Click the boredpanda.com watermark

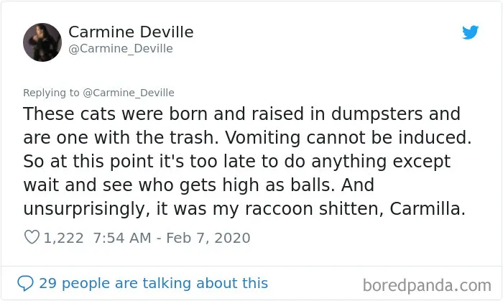pos(427,285)
